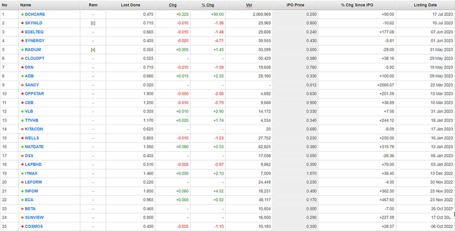This screenshot has height=231, width=455.
Task: Click the green up arrow beside NATGATE
Action: coord(22,147)
